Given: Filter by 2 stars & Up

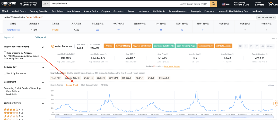Looking at the screenshot, I should (x=13, y=116).
